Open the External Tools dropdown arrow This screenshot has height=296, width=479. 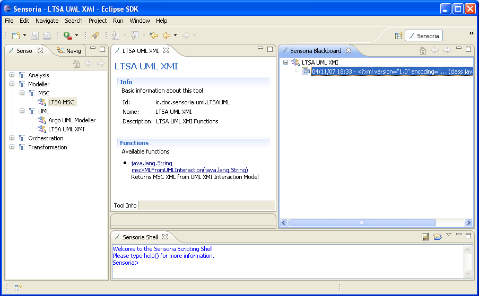pyautogui.click(x=77, y=35)
